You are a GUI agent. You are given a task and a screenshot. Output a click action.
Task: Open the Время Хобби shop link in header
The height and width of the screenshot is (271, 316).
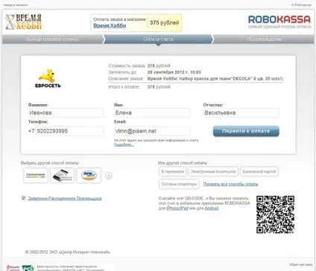coord(110,25)
